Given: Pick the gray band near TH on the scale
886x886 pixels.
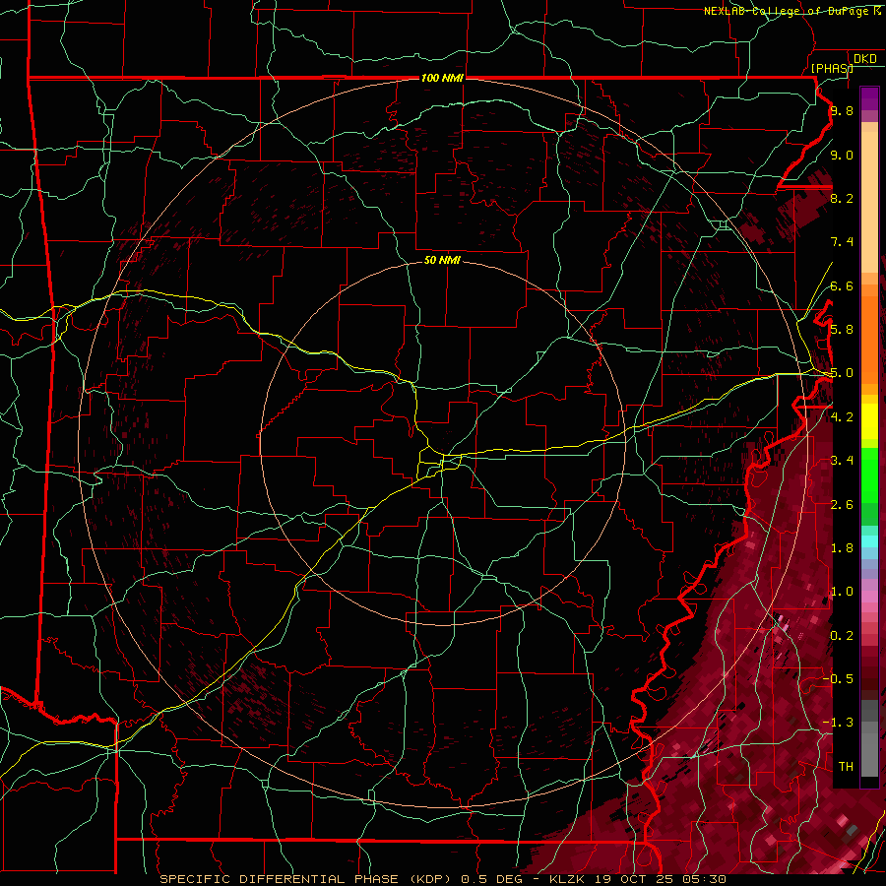Looking at the screenshot, I should click(x=869, y=751).
